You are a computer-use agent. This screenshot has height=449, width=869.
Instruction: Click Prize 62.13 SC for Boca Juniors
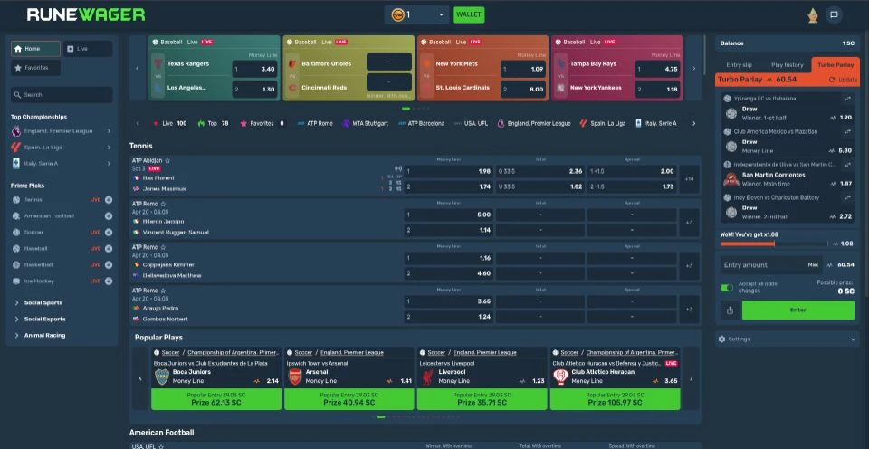[216, 399]
